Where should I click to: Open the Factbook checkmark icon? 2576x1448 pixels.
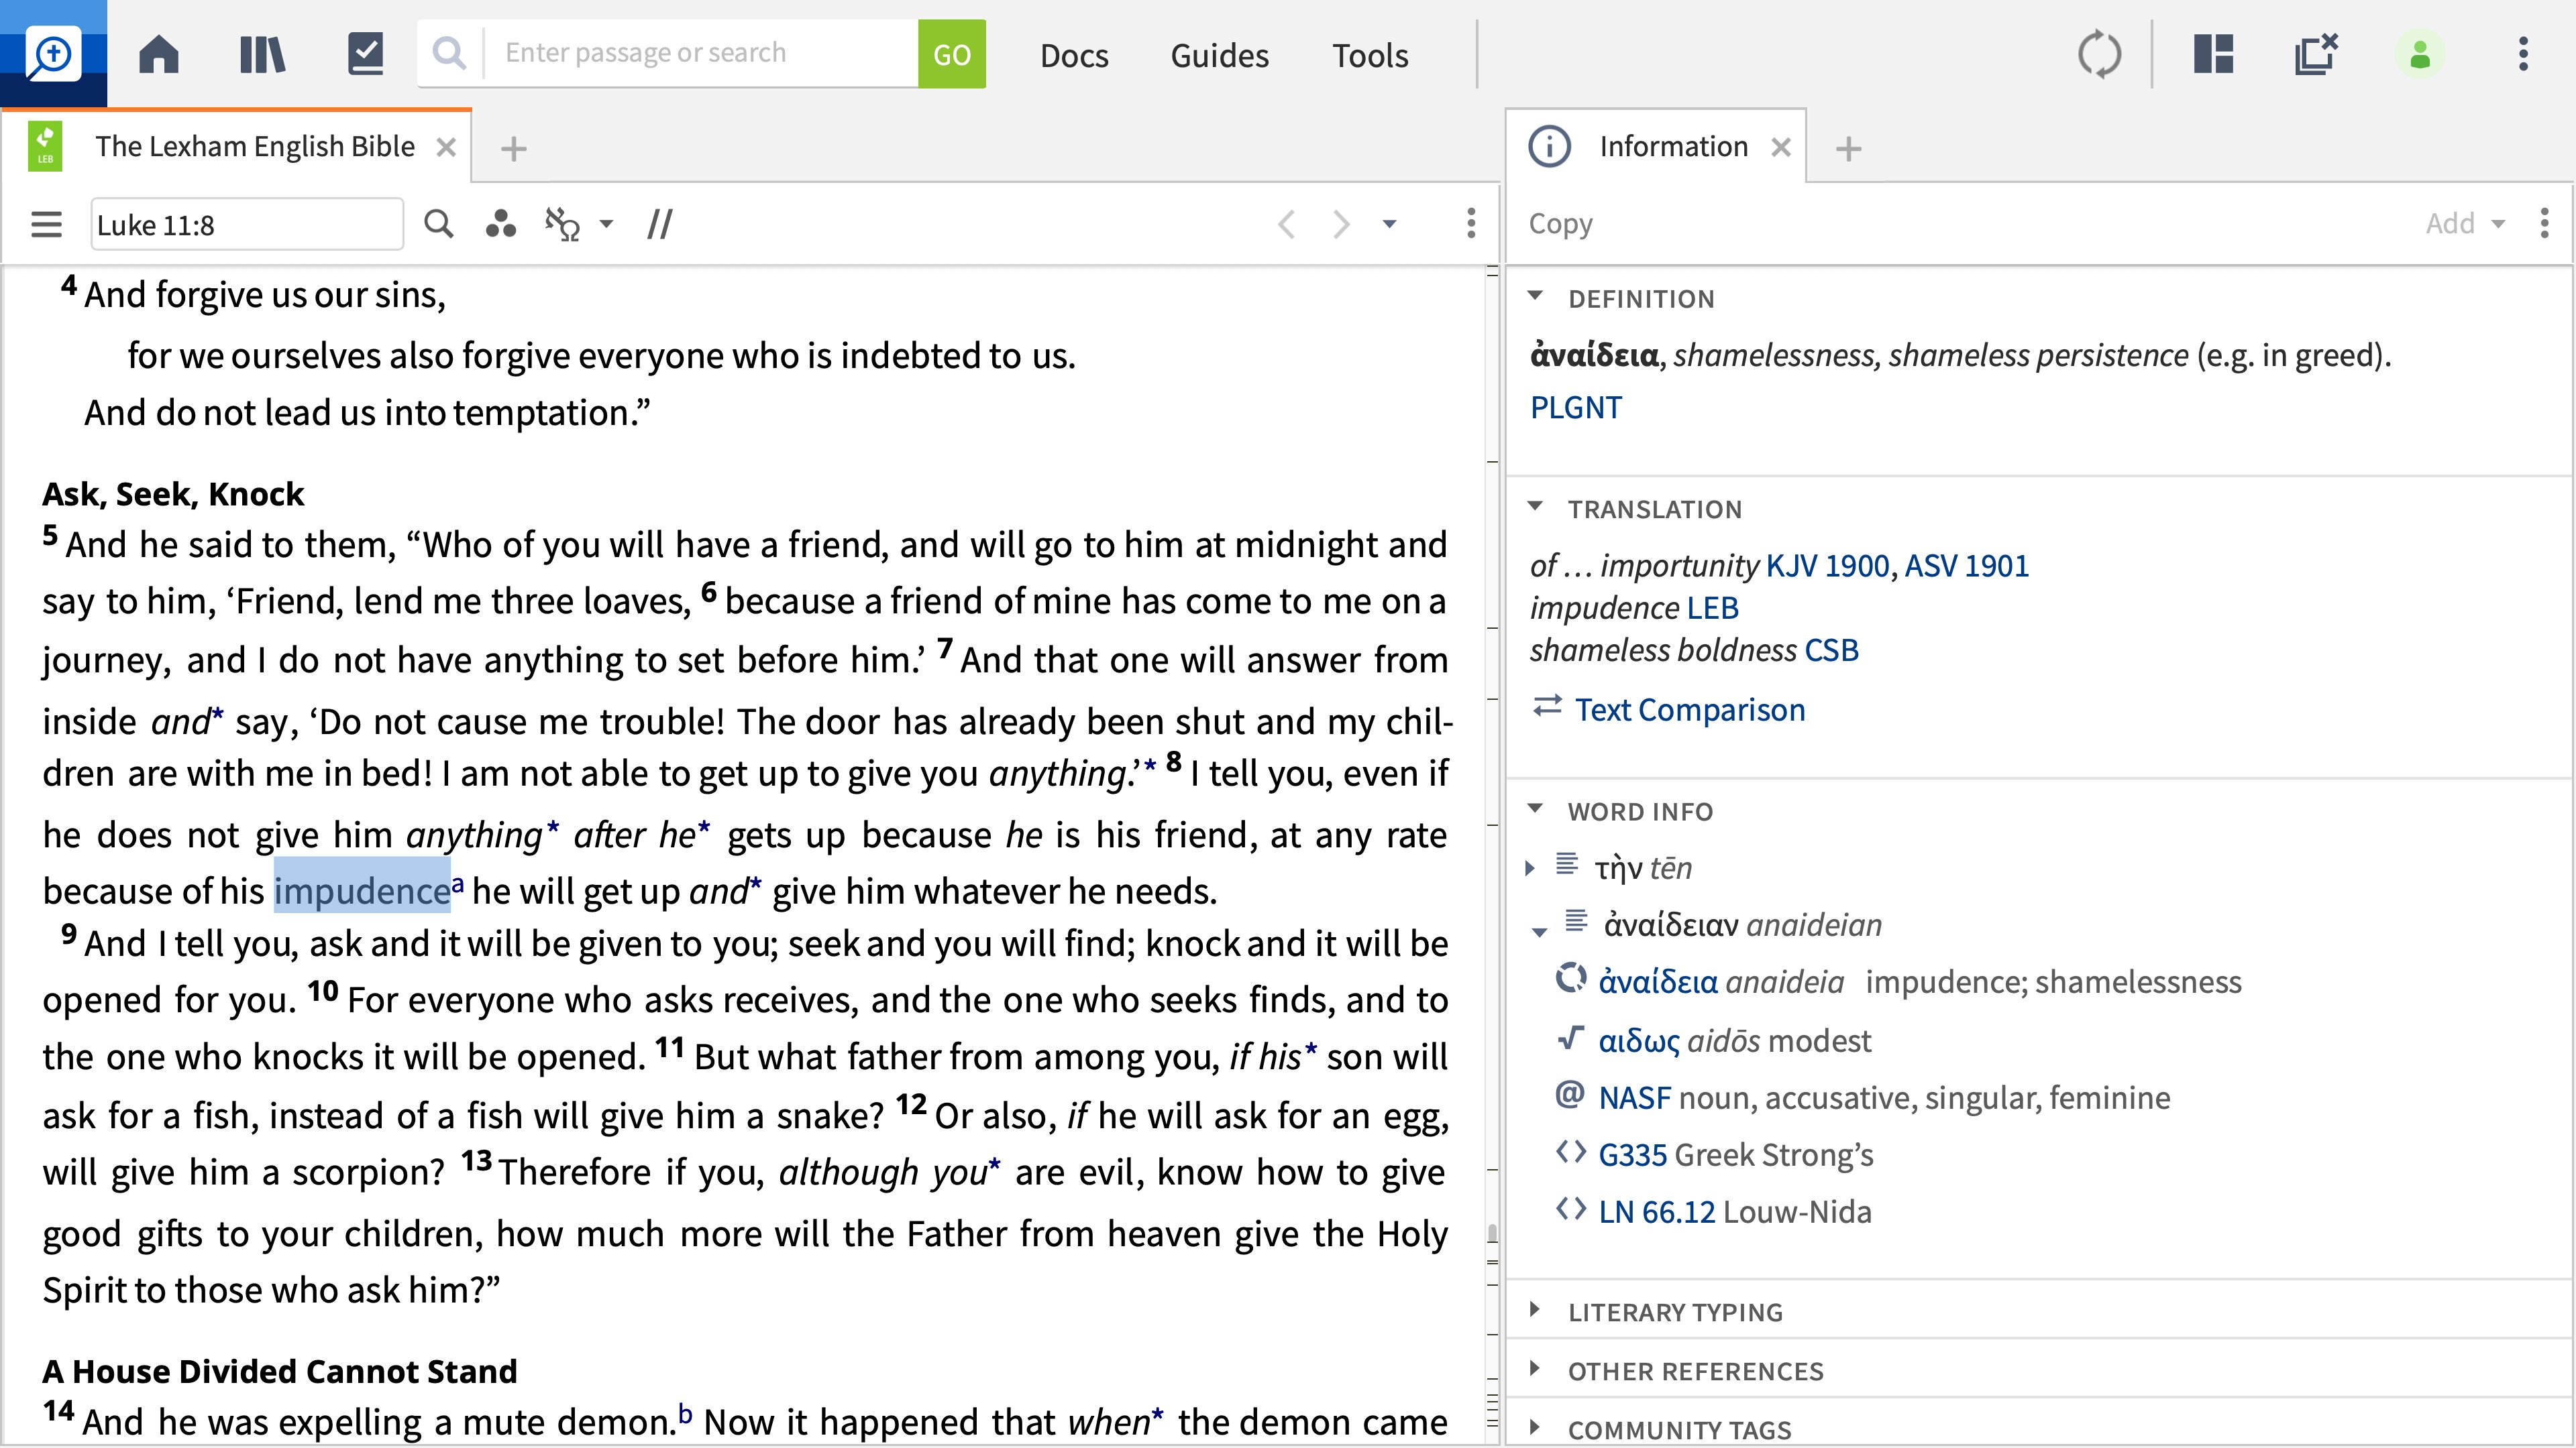pyautogui.click(x=365, y=54)
